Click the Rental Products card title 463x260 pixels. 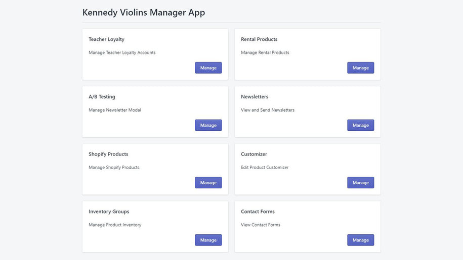(259, 39)
